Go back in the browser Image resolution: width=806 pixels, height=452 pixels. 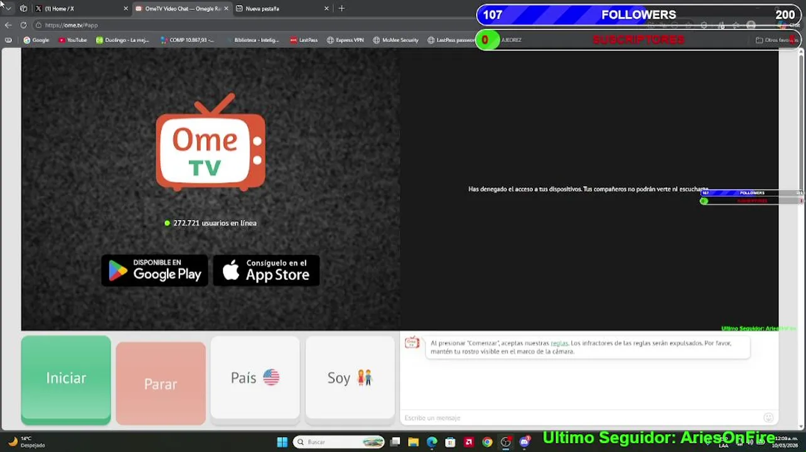pyautogui.click(x=8, y=25)
